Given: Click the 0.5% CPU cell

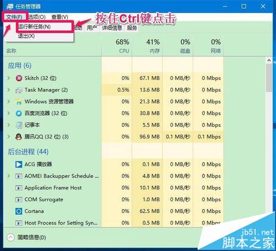Looking at the screenshot, I should [x=116, y=90].
